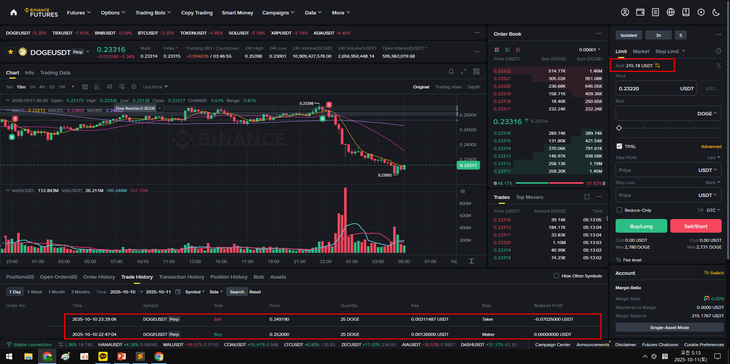Expand the Trading Bots menu
730x364 pixels.
[x=153, y=12]
